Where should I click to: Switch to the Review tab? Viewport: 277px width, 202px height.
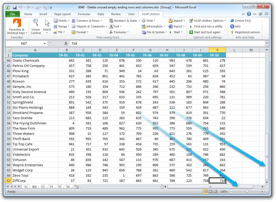coord(116,14)
